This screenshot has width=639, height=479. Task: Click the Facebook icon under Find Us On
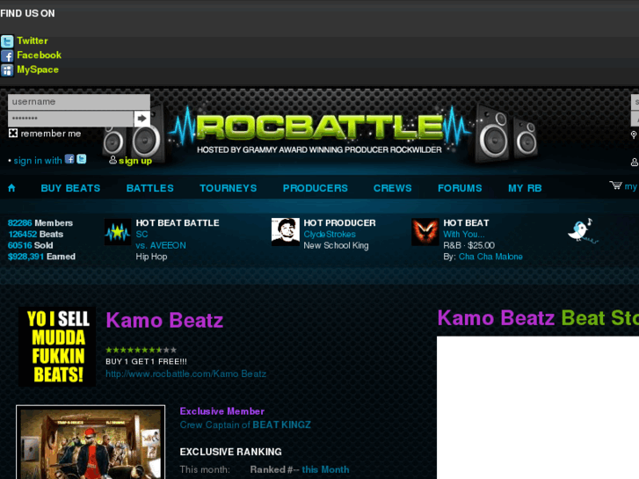pyautogui.click(x=7, y=56)
